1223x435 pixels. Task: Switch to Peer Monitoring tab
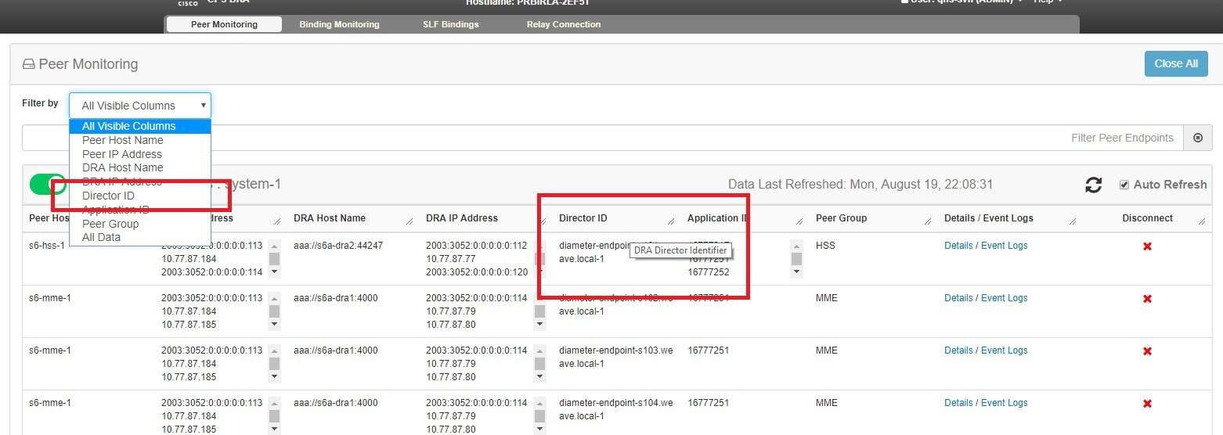(224, 24)
